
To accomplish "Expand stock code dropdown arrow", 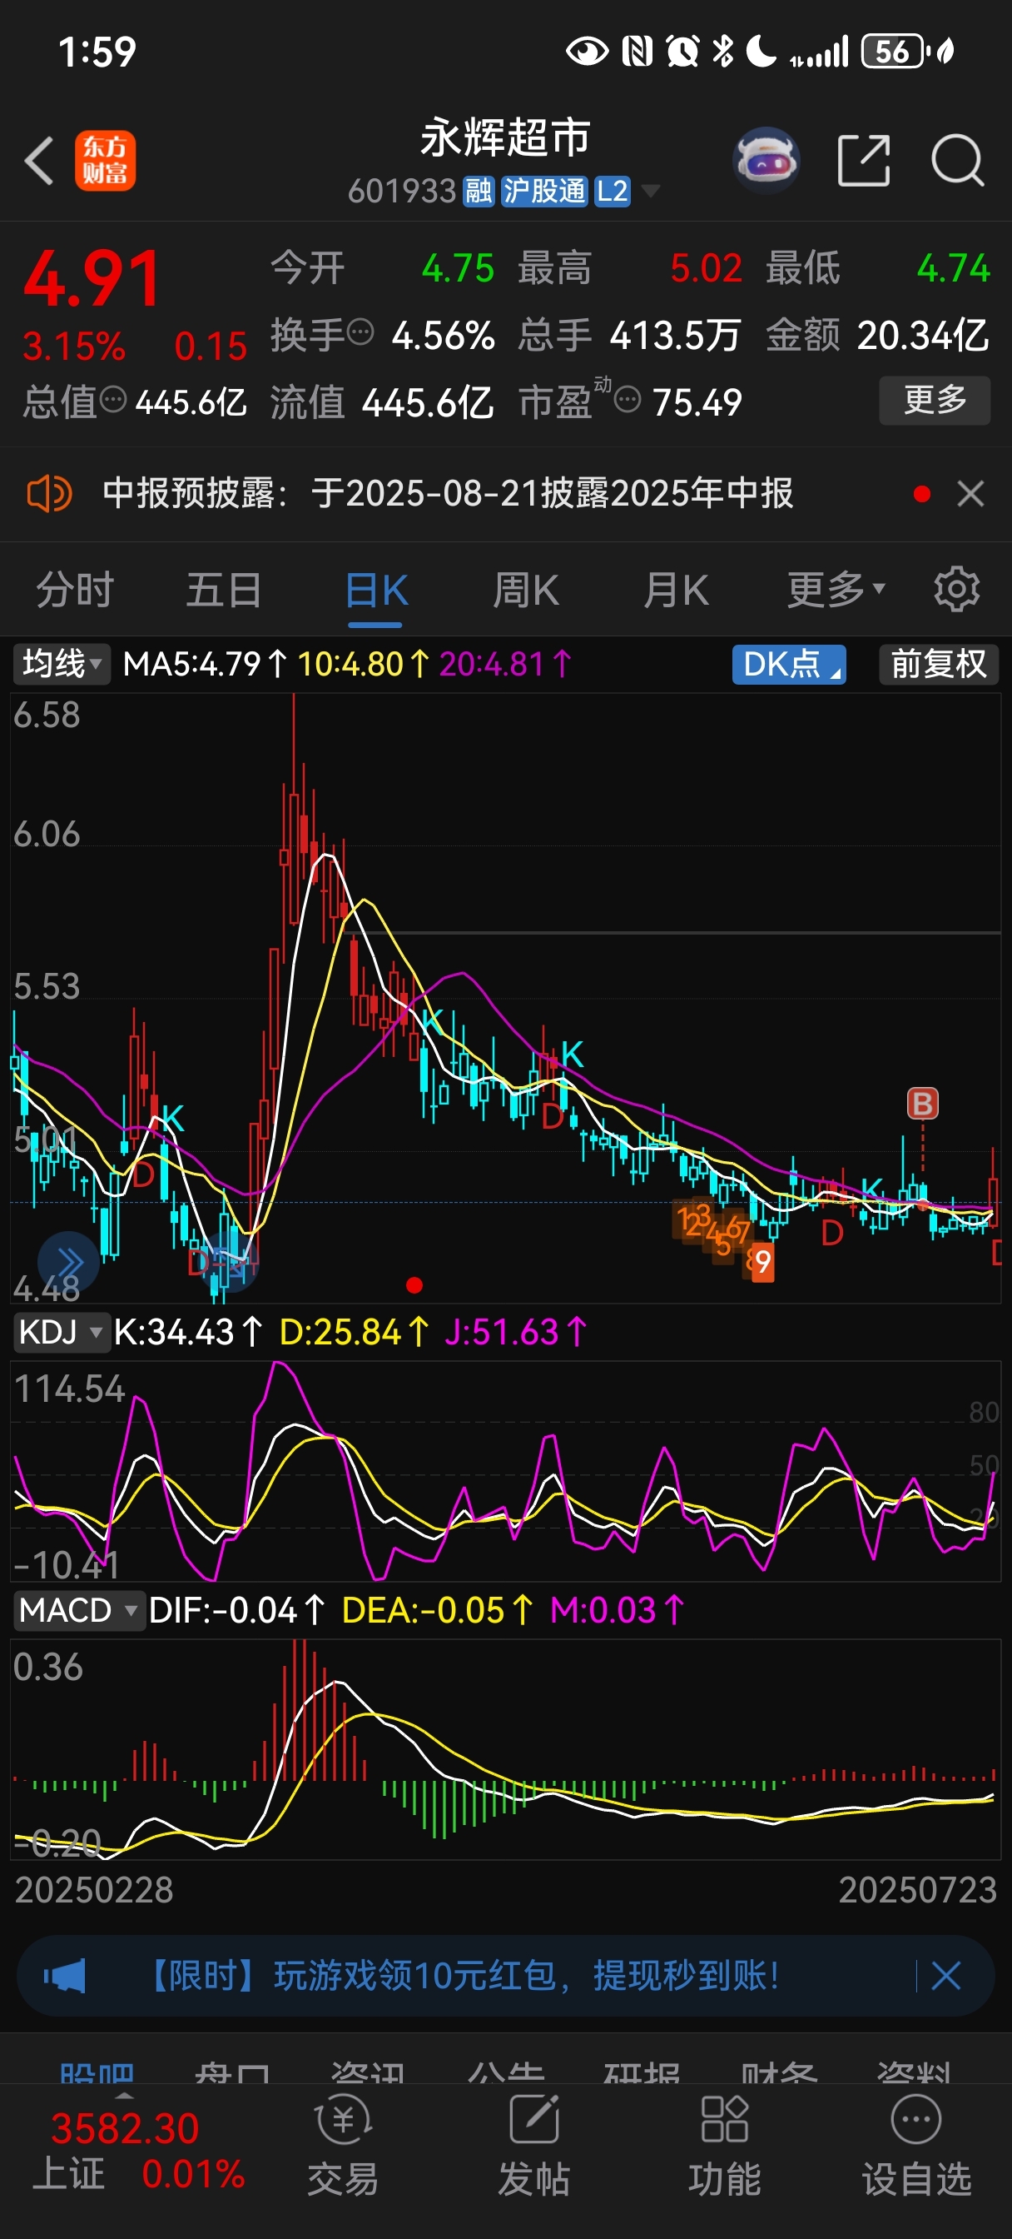I will 649,191.
